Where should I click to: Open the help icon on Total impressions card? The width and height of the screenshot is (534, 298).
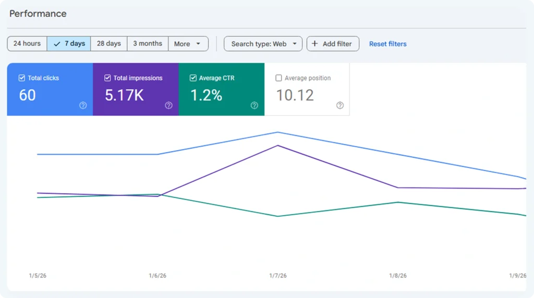[x=168, y=105]
